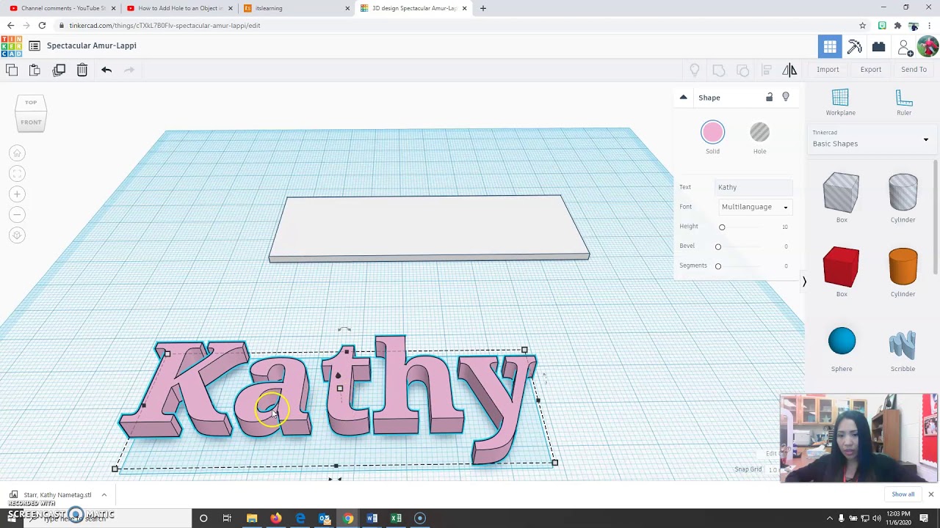Collapse the Shape inspector panel

[683, 98]
